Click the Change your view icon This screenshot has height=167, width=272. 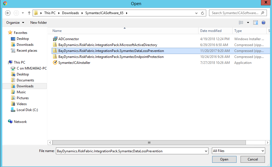coord(241,23)
